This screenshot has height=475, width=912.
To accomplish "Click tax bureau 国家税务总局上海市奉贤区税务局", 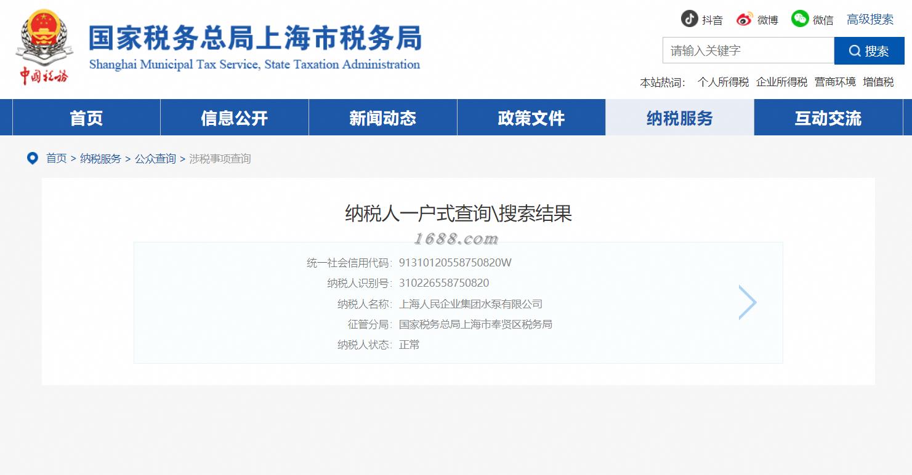I will tap(475, 324).
